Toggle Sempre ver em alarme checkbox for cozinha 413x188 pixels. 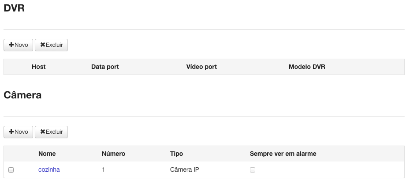point(252,170)
